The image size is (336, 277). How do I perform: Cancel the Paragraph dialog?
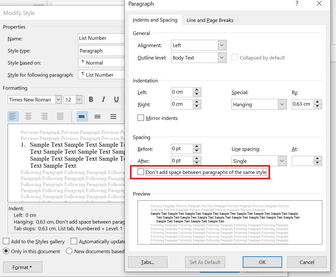[x=307, y=262]
